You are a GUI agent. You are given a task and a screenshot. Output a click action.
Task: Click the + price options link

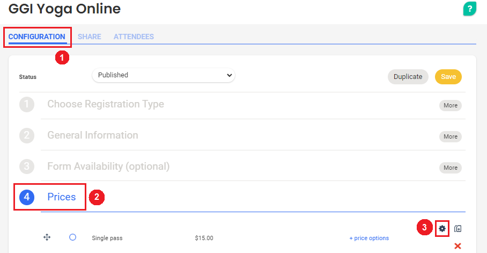pos(369,238)
